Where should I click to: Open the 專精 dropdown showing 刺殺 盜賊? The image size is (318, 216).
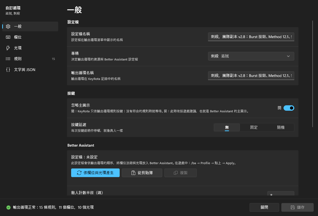251,56
